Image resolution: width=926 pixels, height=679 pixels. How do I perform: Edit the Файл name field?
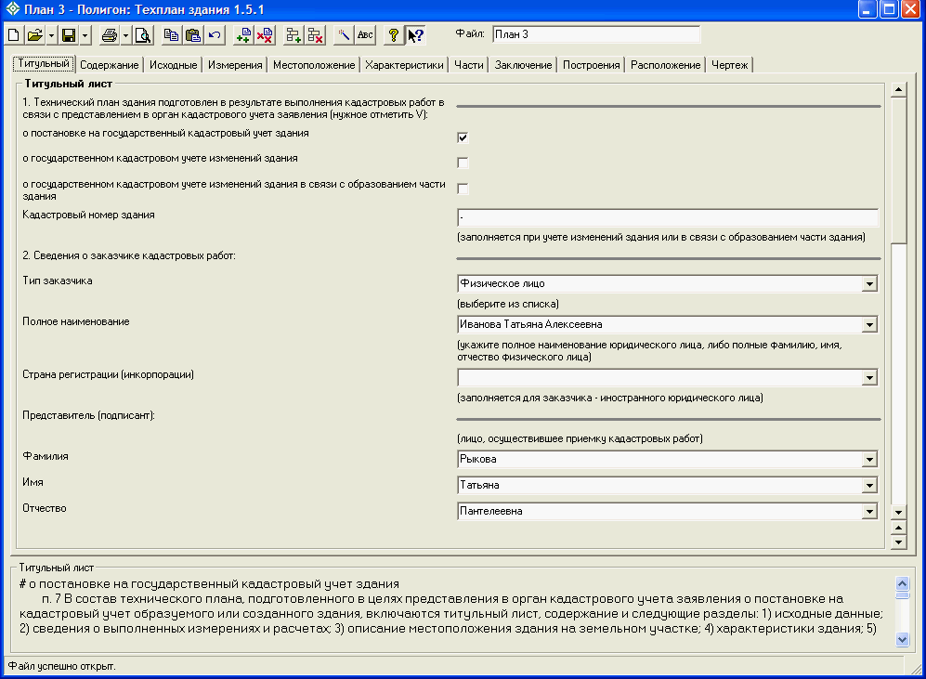coord(596,35)
